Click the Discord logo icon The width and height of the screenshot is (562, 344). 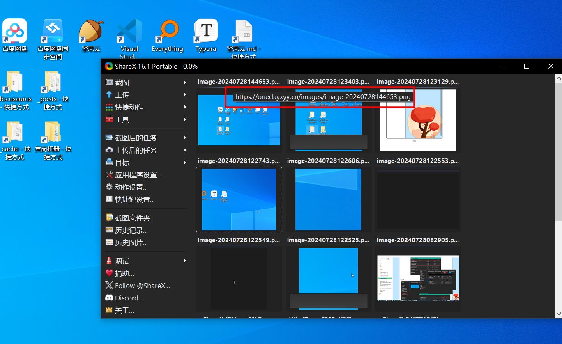[x=109, y=298]
